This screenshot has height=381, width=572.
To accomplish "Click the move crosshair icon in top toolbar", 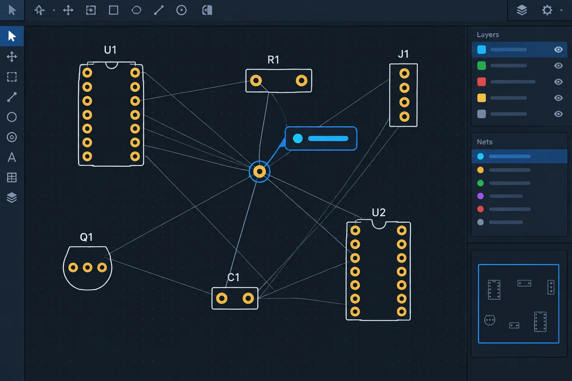I will (x=68, y=10).
